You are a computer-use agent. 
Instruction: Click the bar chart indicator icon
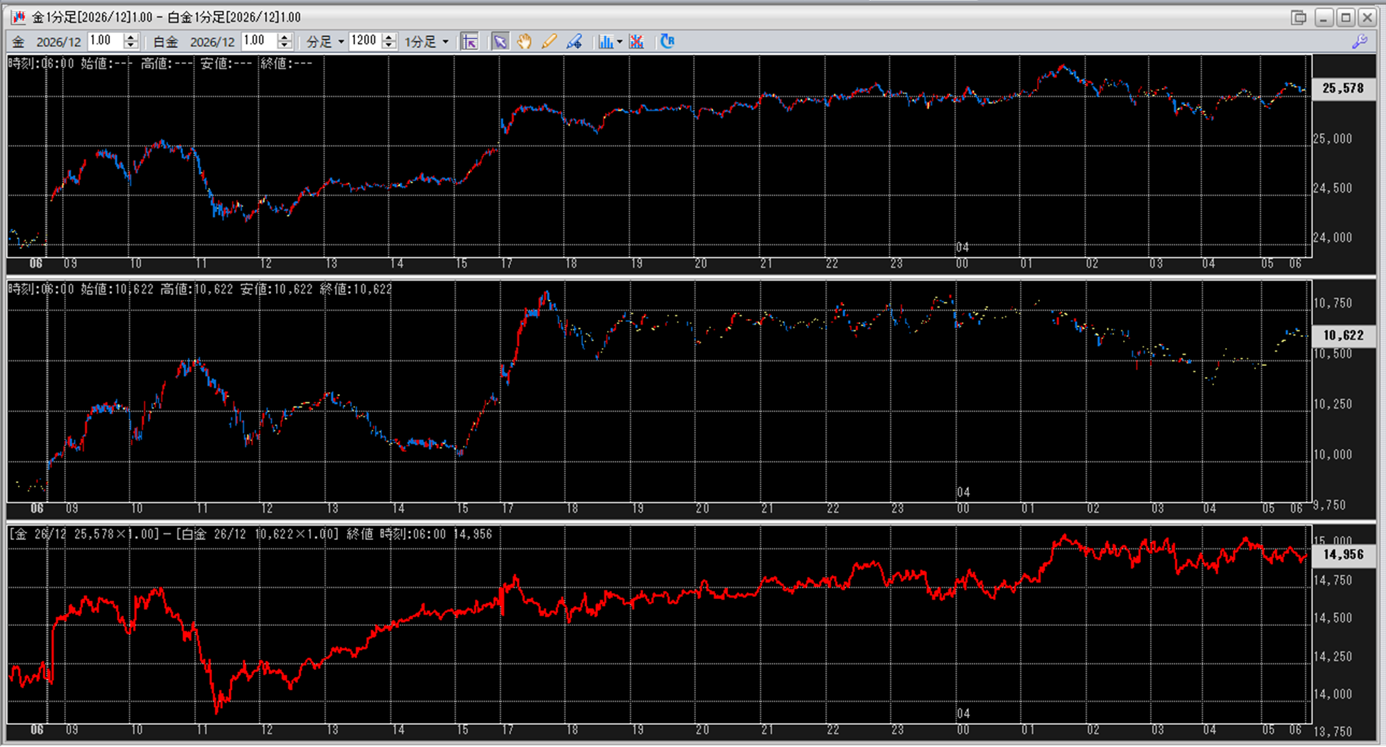tap(605, 42)
